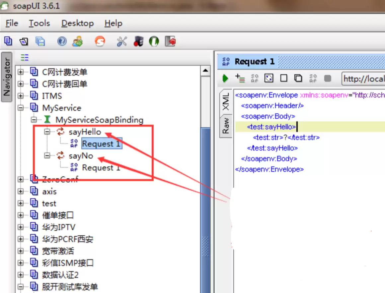Screen dimensions: 385x293
Task: Open the Help menu
Action: 113,23
